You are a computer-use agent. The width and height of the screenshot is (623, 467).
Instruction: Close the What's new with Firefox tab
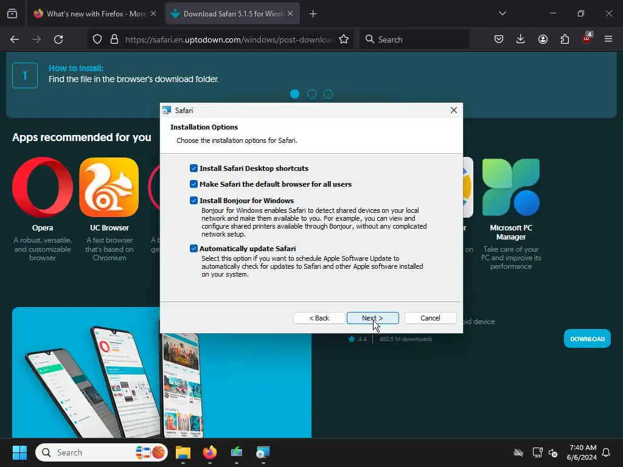click(x=153, y=14)
